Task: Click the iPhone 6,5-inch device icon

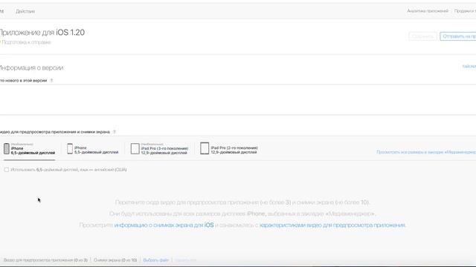Action: click(x=7, y=148)
